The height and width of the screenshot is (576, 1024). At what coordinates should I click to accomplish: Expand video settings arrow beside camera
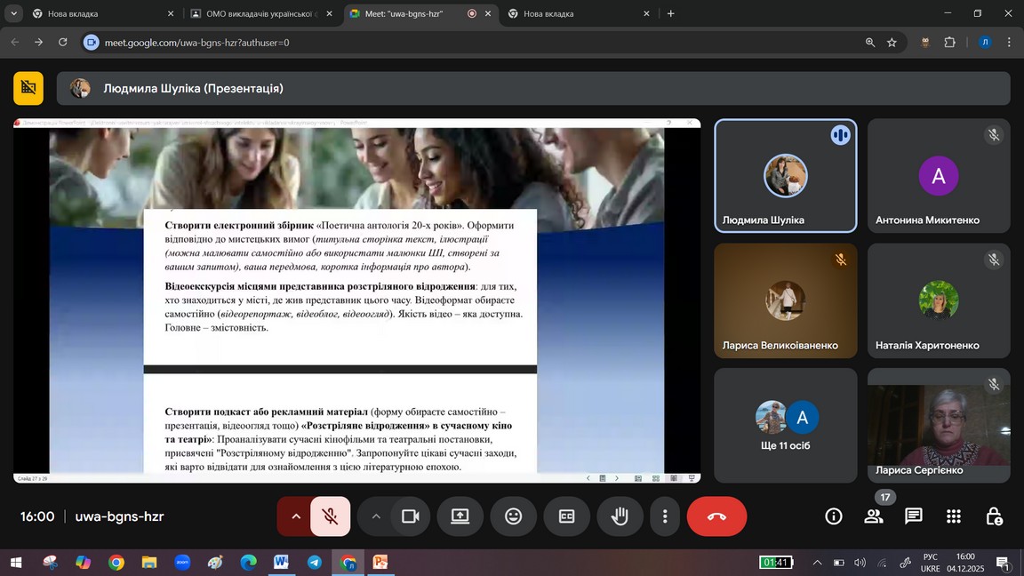tap(375, 516)
